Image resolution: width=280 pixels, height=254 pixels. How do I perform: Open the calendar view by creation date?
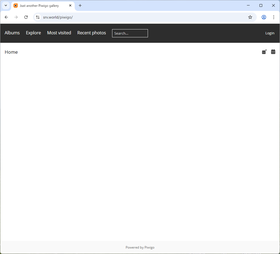[273, 52]
